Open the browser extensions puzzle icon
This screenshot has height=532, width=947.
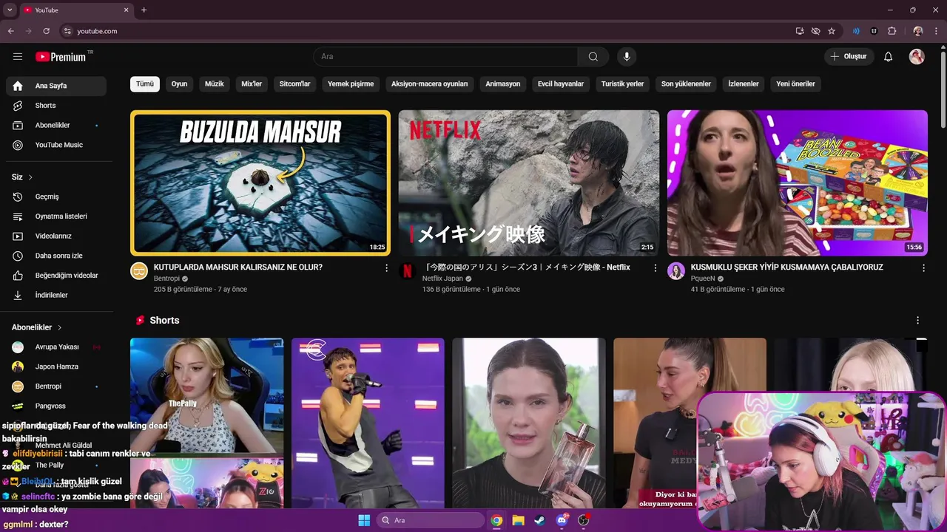(892, 31)
